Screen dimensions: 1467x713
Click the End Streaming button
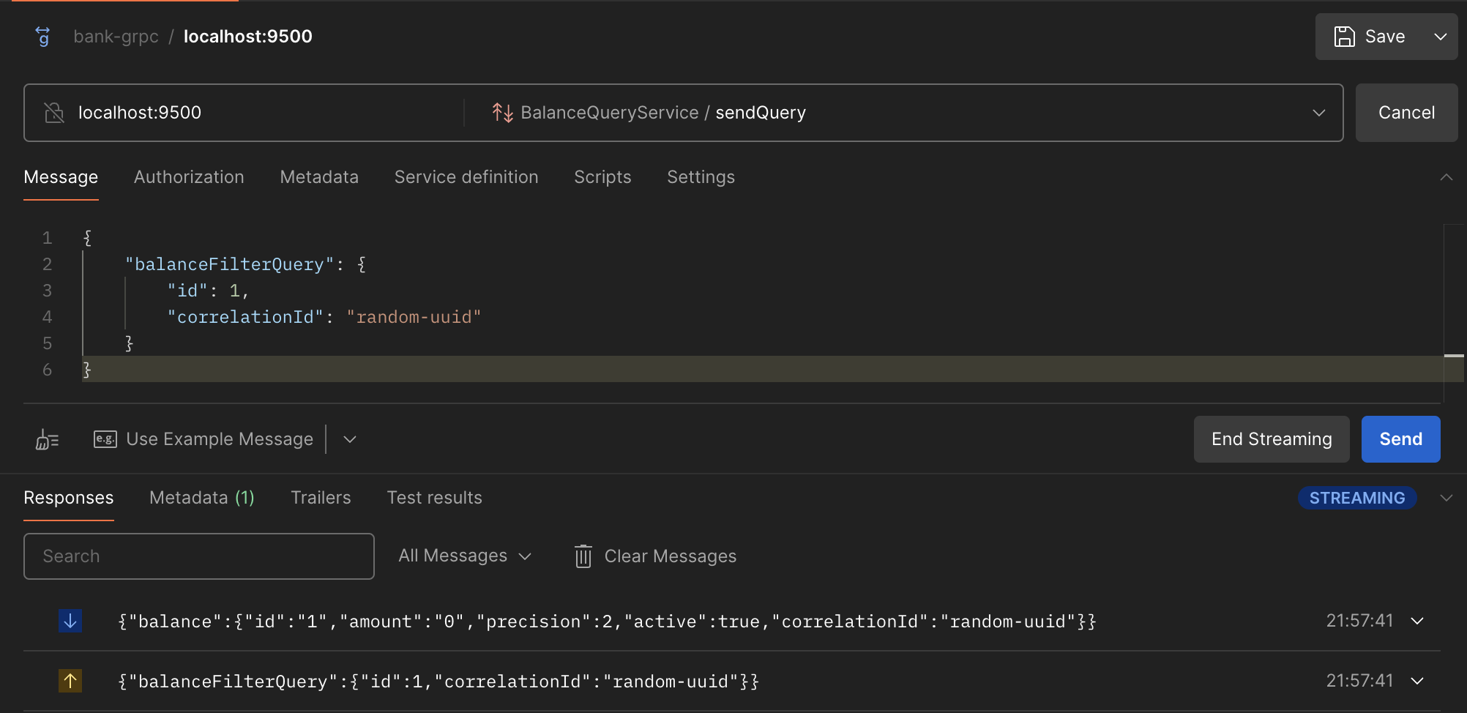[1272, 439]
